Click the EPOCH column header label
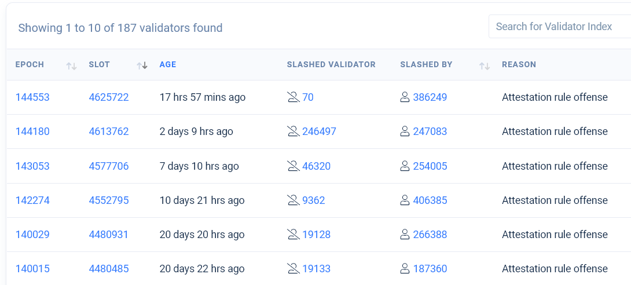Viewport: 631px width, 285px height. coord(30,64)
